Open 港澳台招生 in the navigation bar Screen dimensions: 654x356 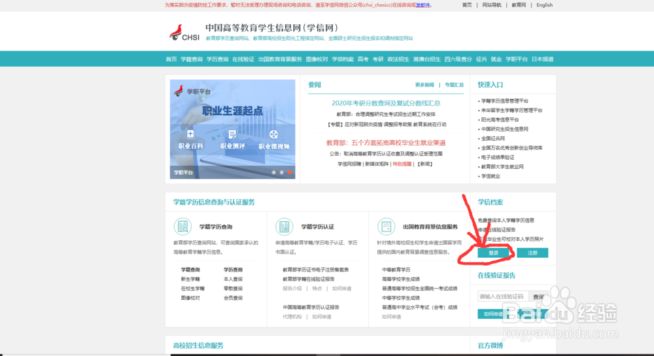coord(426,60)
